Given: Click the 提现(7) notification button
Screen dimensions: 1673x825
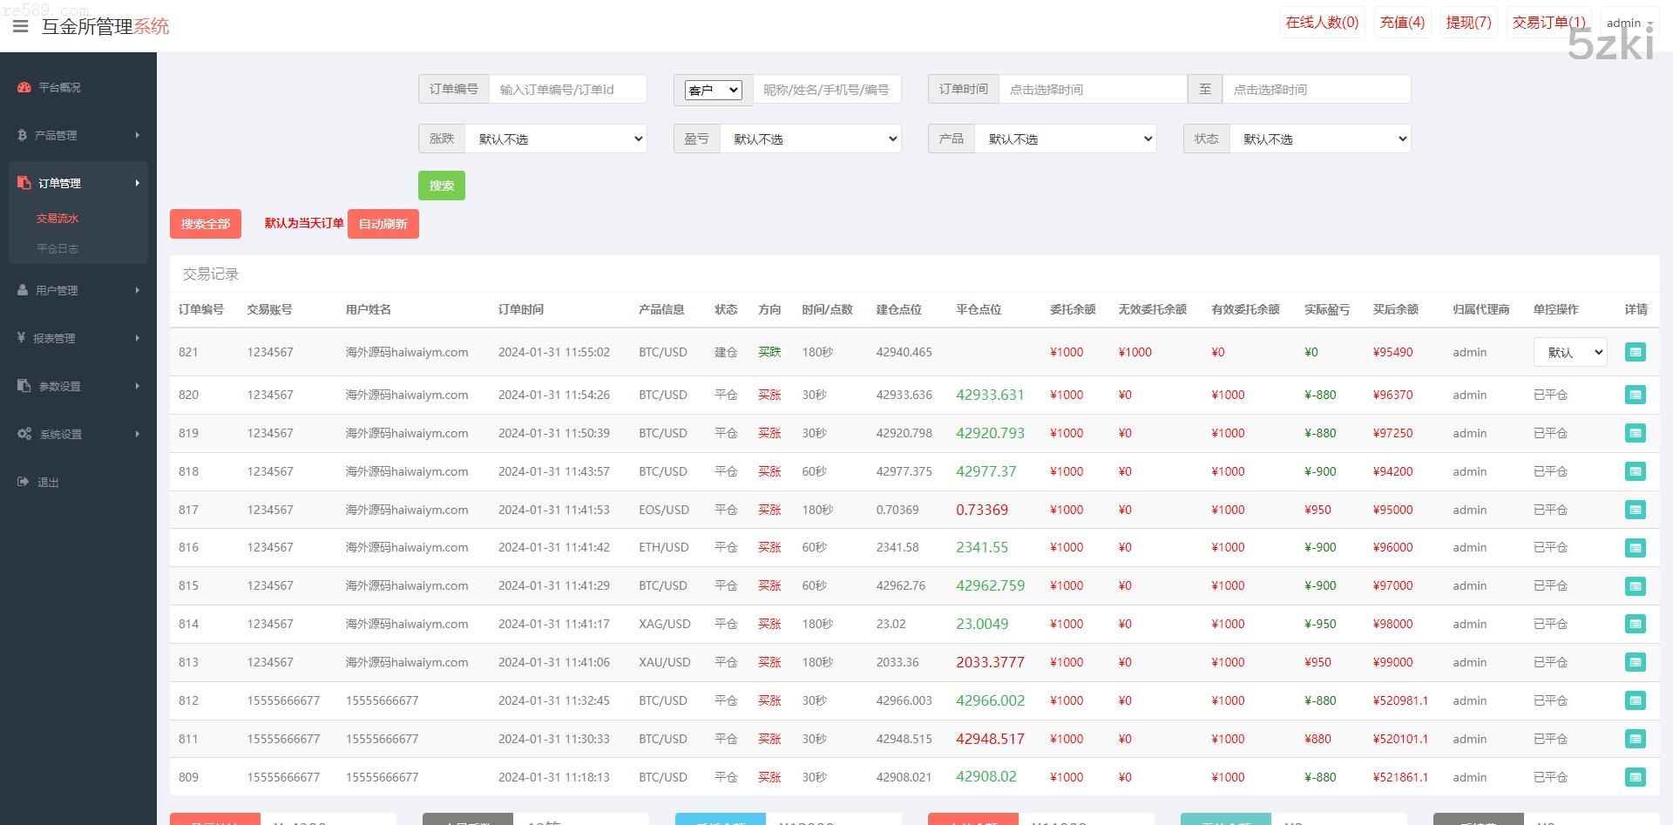Looking at the screenshot, I should 1468,23.
